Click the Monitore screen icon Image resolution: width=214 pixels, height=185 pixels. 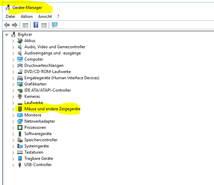point(20,115)
